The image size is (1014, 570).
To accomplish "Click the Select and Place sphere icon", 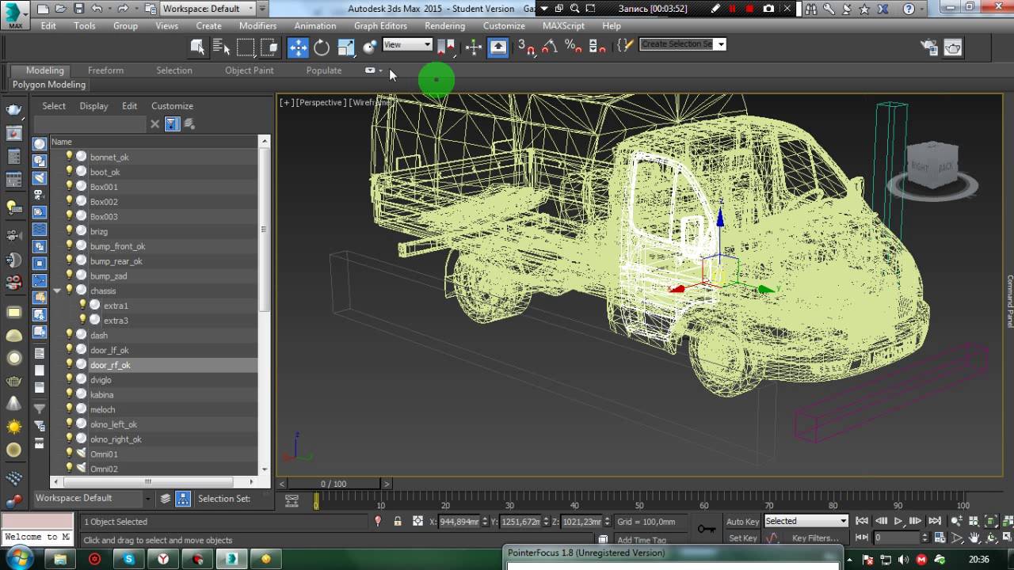I will click(x=369, y=47).
